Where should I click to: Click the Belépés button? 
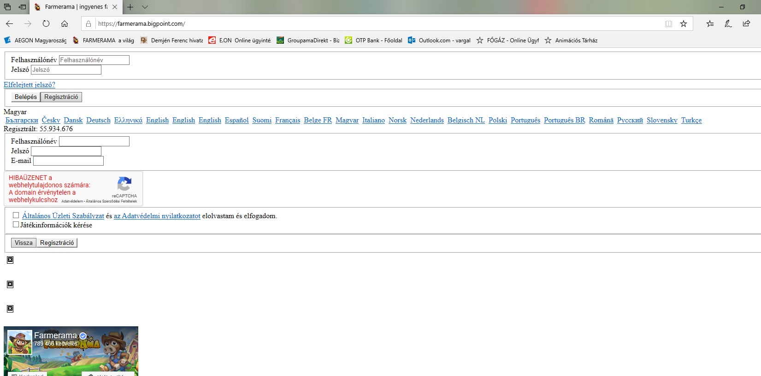pyautogui.click(x=25, y=97)
